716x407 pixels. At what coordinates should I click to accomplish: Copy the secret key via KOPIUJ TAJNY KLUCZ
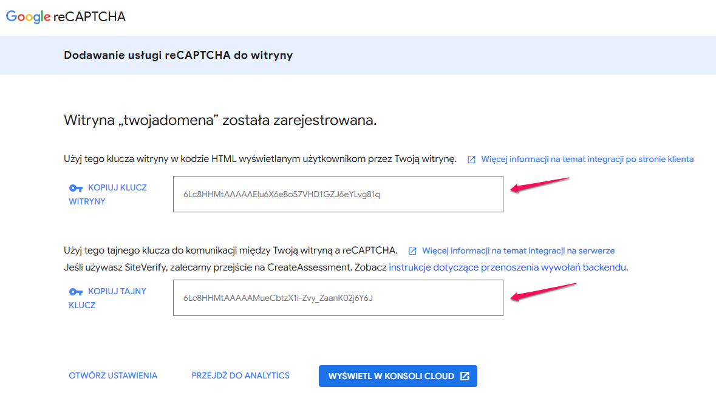pos(107,298)
